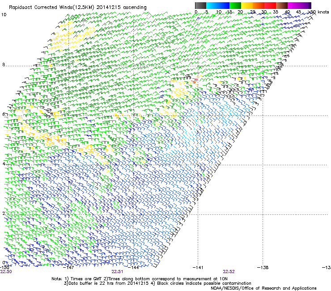Click the latitude axis label '4'
Image resolution: width=331 pixels, height=291 pixels.
tap(4, 164)
